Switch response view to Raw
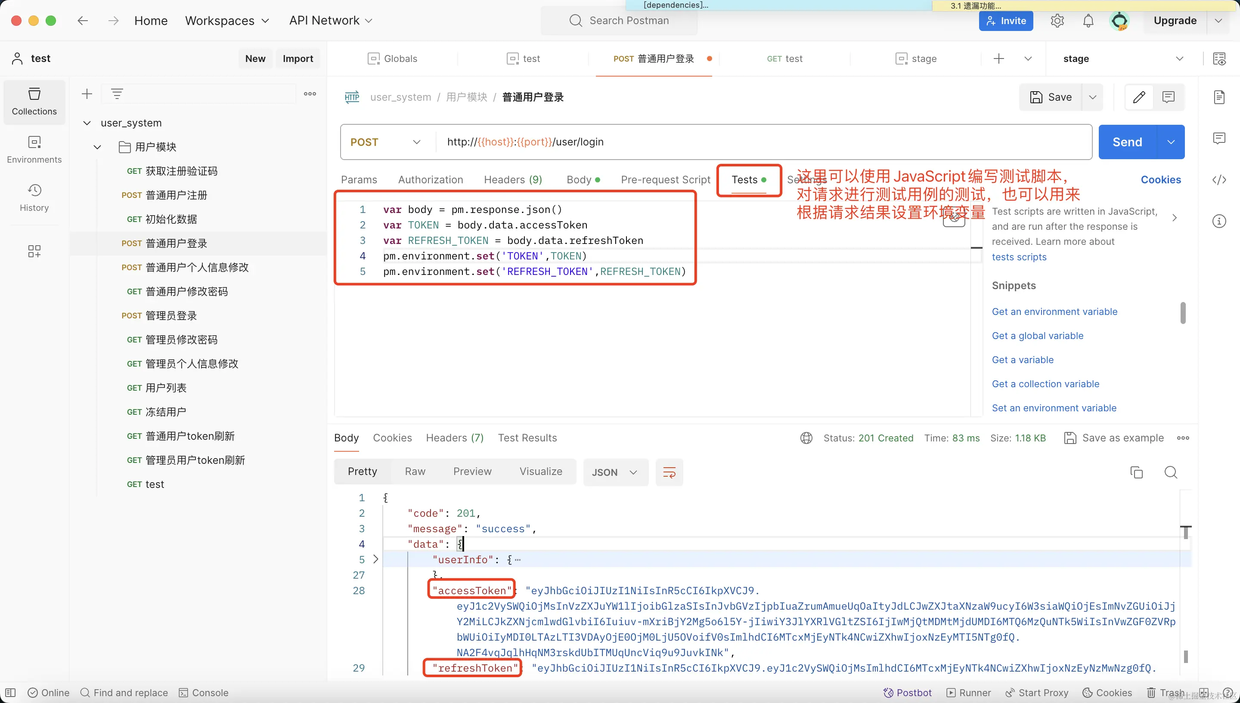 [x=415, y=471]
